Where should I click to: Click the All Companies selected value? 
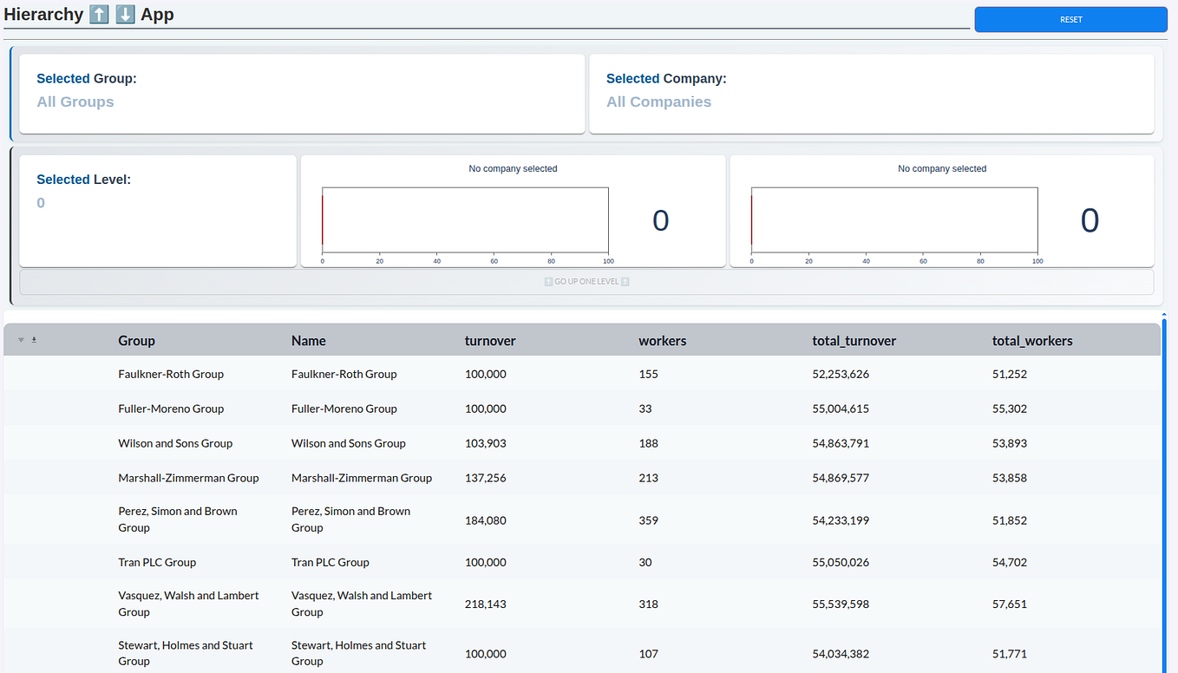click(x=659, y=101)
